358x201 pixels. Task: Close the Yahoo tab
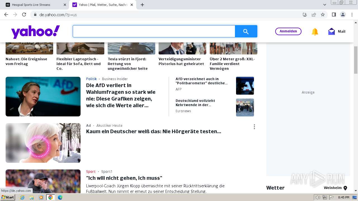[132, 5]
